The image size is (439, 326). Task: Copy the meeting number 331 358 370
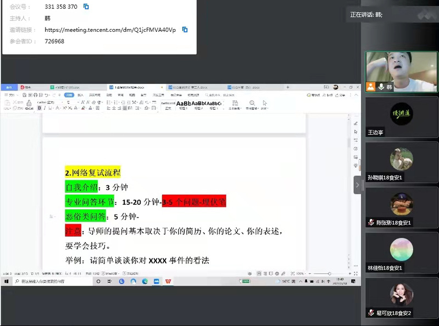(86, 7)
